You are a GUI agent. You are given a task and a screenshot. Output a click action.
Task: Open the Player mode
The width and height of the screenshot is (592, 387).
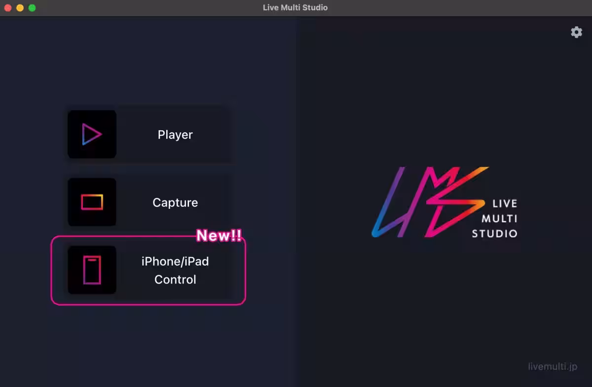(175, 135)
